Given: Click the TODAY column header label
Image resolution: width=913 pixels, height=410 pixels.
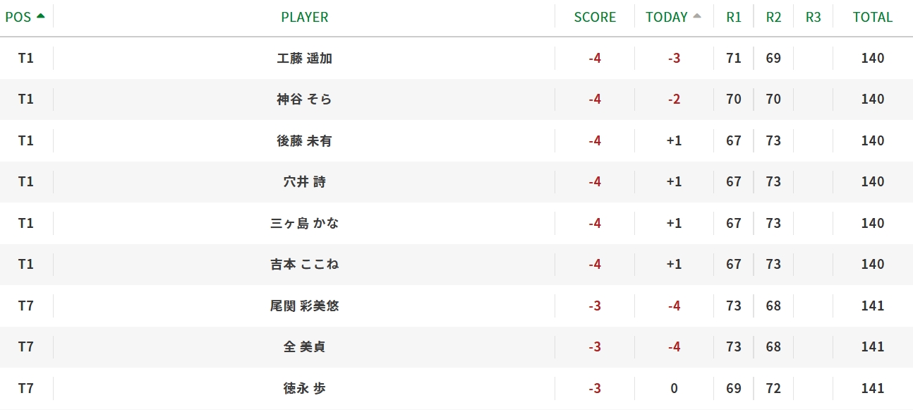Looking at the screenshot, I should [x=666, y=18].
